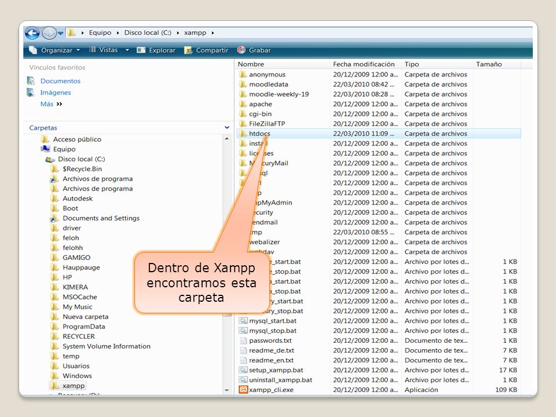Select the readme_de.txt file icon
The image size is (556, 417).
[243, 351]
